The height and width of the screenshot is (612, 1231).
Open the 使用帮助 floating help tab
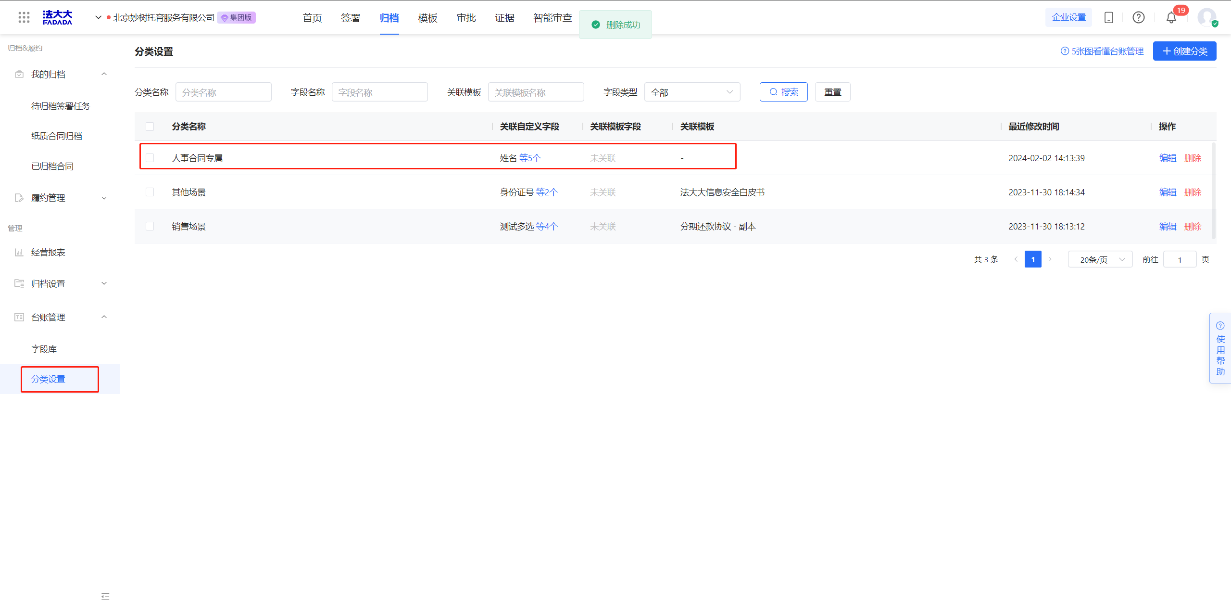[x=1220, y=348]
